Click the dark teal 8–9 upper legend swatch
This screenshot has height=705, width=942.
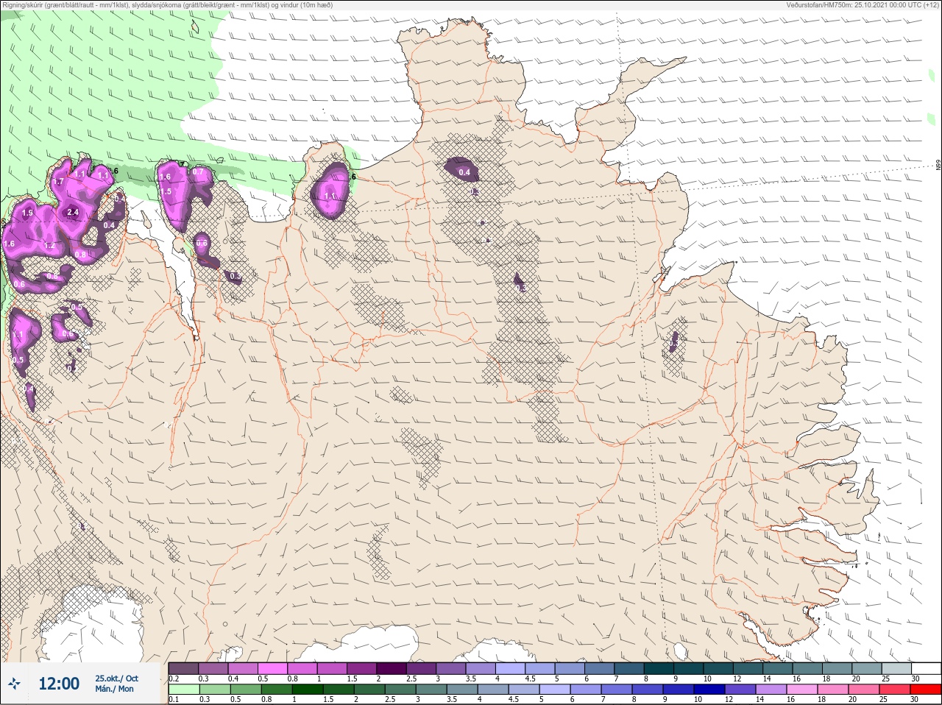[x=659, y=668]
